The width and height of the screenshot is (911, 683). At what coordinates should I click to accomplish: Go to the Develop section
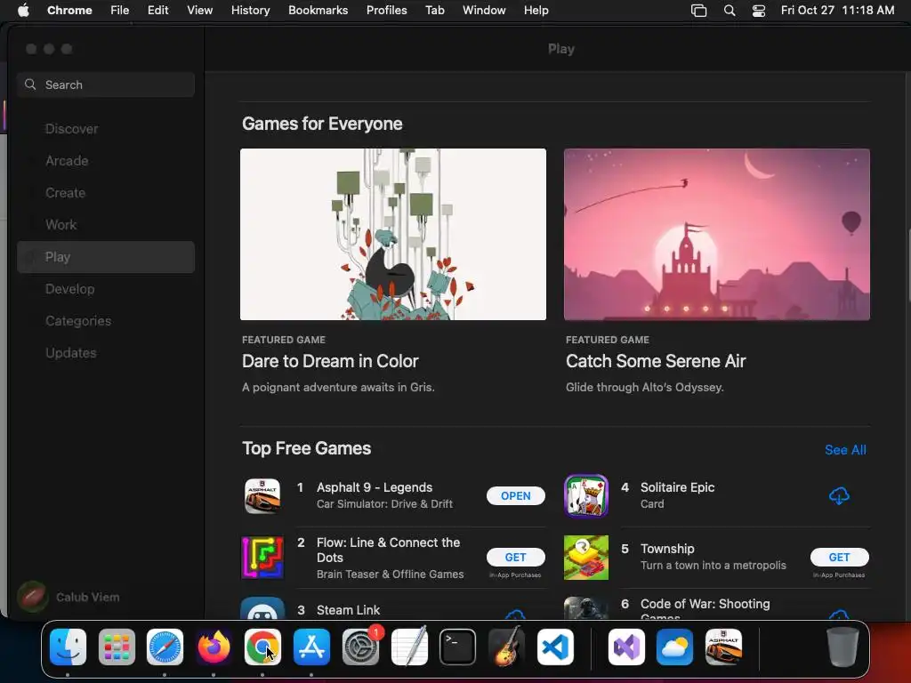(106, 289)
